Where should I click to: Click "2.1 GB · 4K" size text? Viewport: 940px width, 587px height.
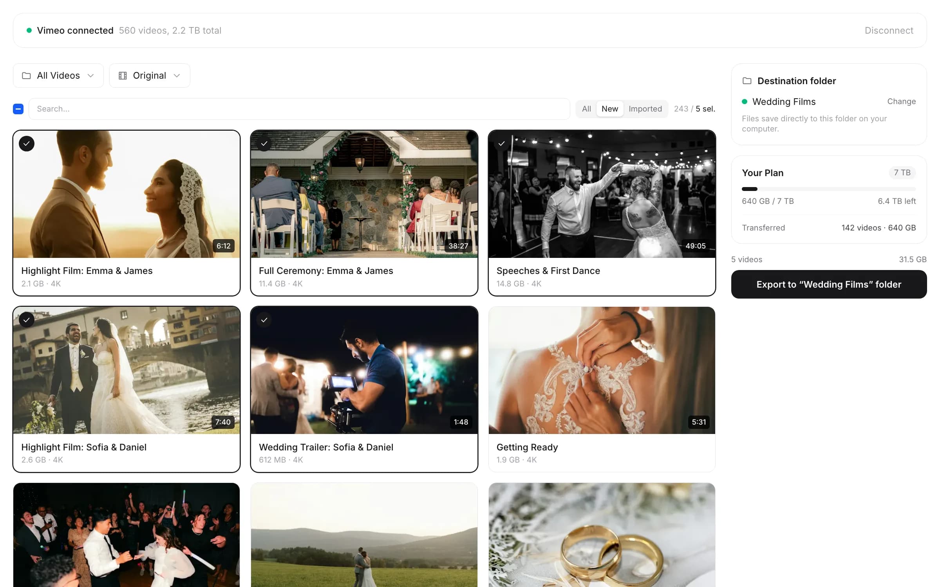tap(41, 284)
